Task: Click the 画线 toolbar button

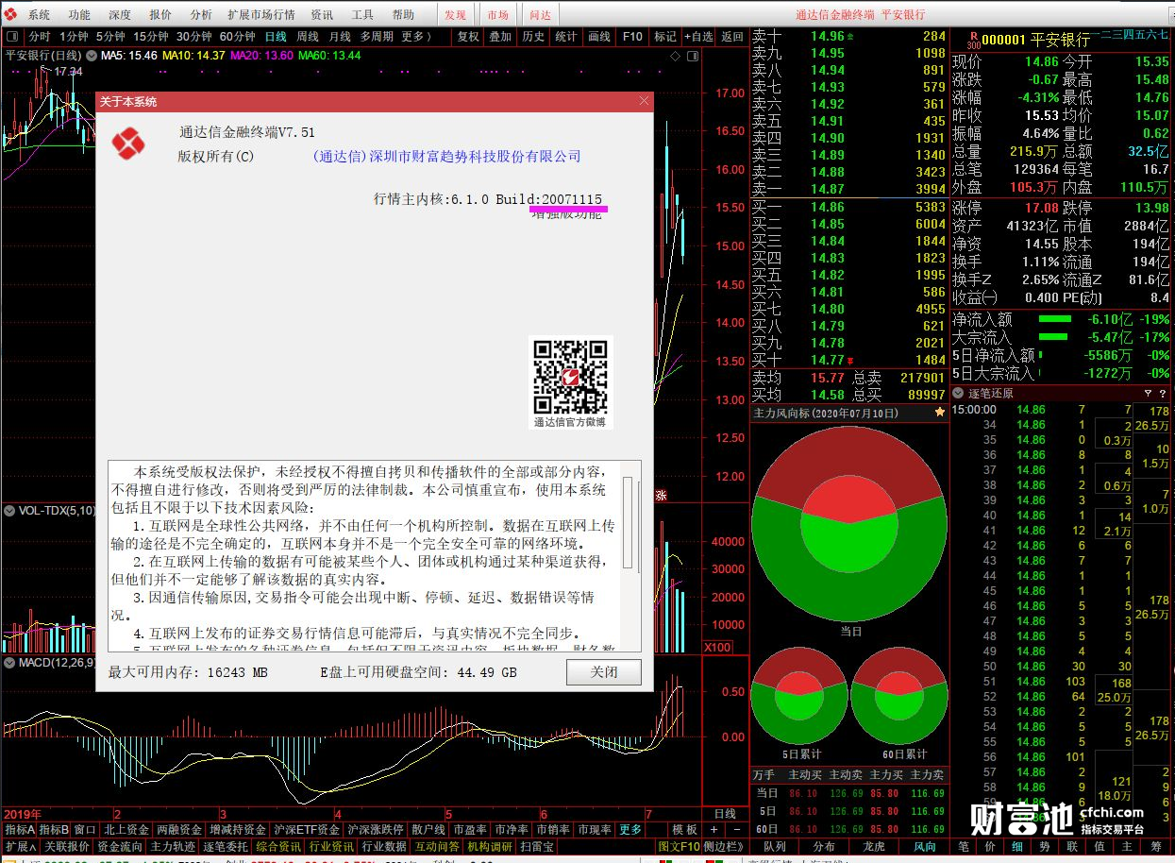Action: pyautogui.click(x=599, y=37)
